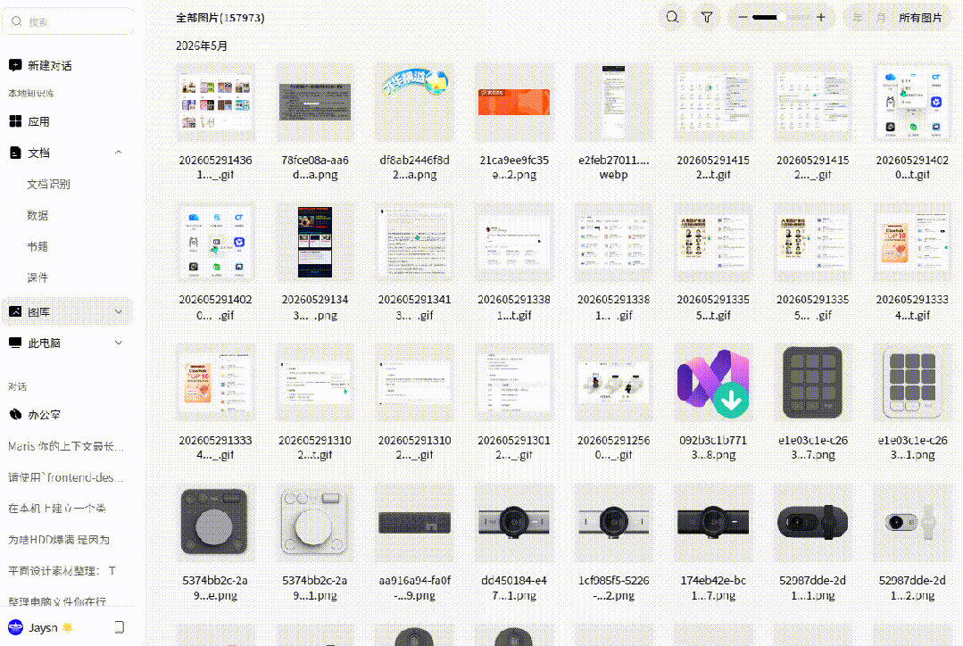Switch to the 年 view
This screenshot has width=963, height=646.
(858, 18)
